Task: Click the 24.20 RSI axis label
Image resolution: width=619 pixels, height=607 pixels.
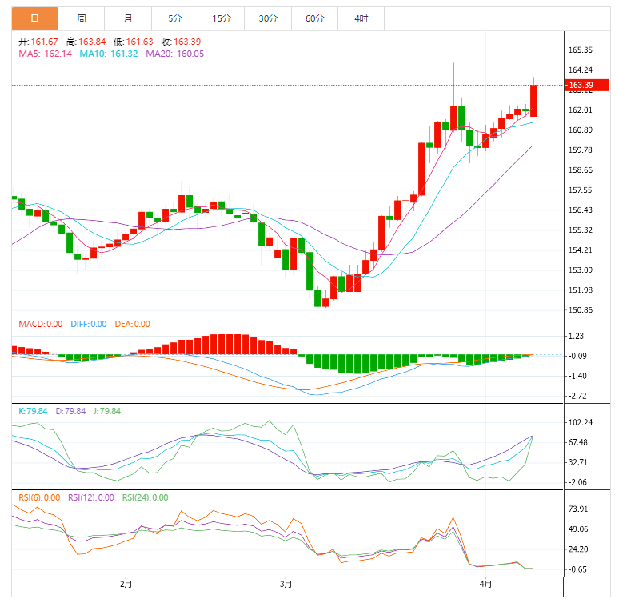Action: tap(578, 549)
